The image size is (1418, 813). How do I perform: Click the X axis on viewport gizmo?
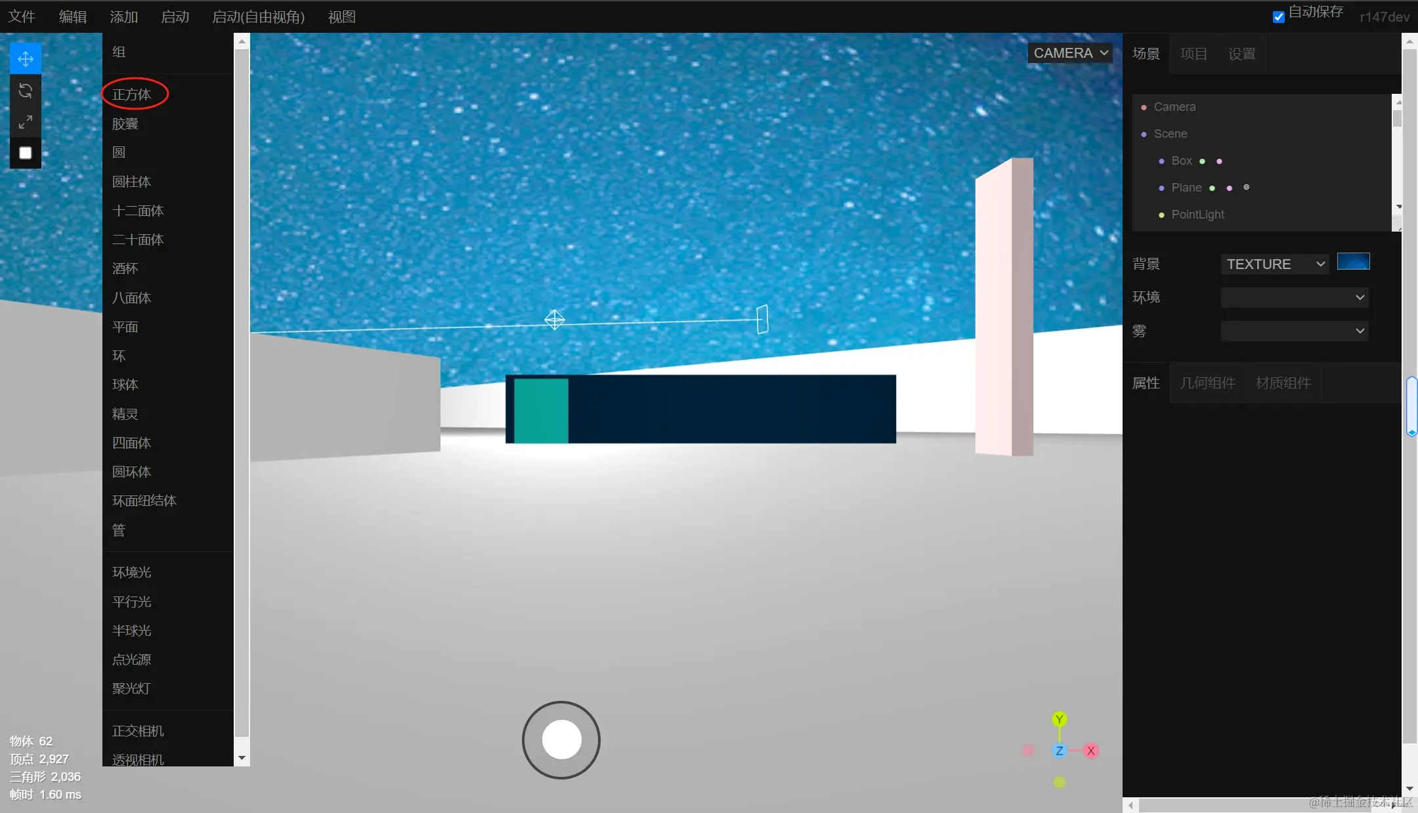pos(1090,751)
